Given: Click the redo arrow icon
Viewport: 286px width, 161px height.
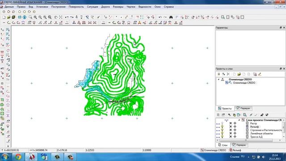Looking at the screenshot, I should (165, 17).
